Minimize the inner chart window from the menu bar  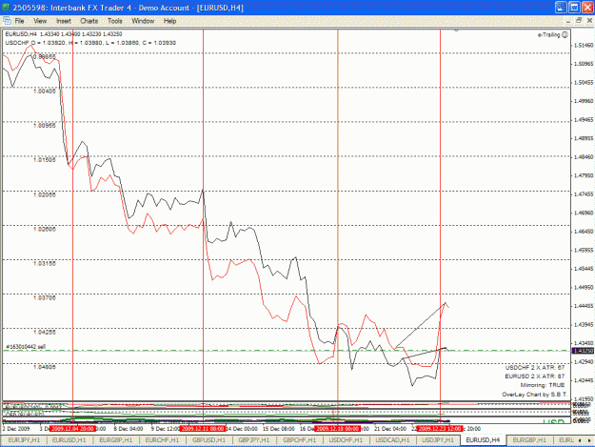click(x=568, y=21)
